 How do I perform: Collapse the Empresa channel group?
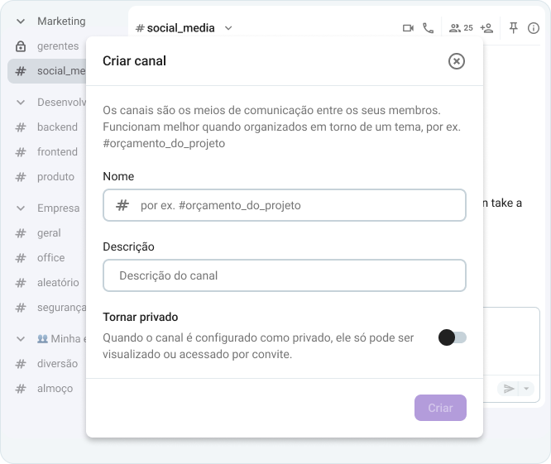click(21, 208)
